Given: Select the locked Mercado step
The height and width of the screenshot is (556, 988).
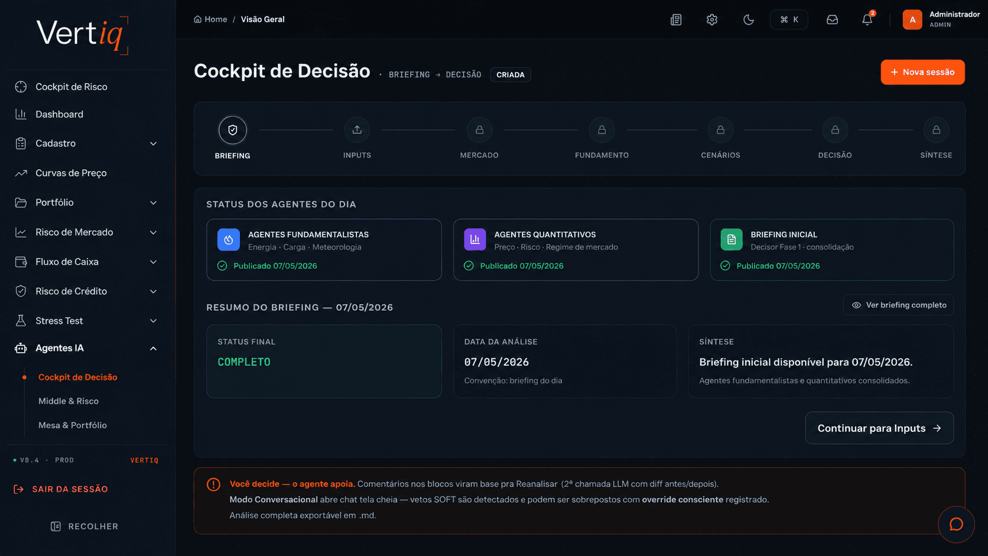Looking at the screenshot, I should [x=479, y=130].
